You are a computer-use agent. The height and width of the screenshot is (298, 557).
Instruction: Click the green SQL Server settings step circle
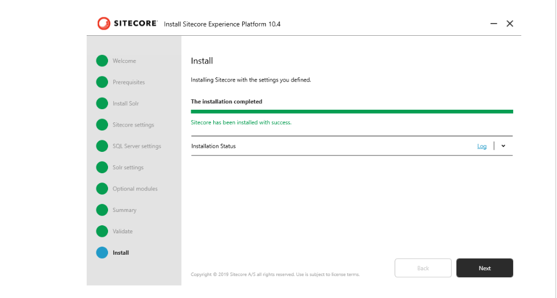[x=102, y=146]
